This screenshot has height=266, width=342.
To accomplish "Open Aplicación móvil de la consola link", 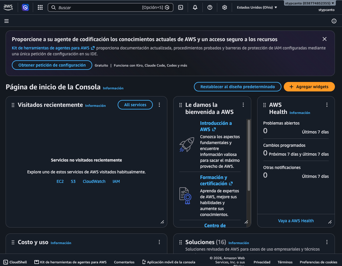I will (x=168, y=262).
